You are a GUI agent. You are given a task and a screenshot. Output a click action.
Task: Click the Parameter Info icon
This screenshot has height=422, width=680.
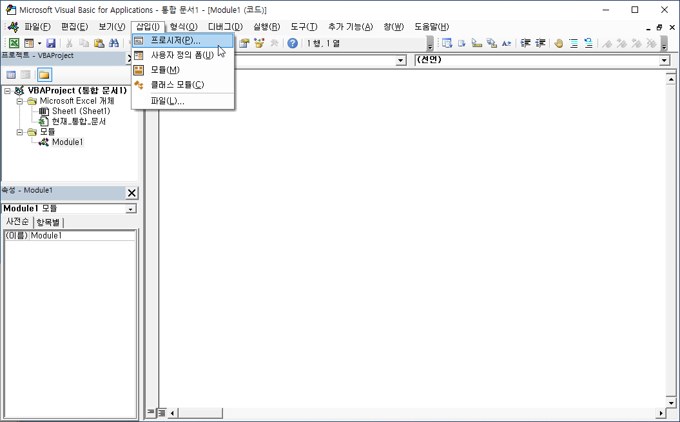[491, 43]
